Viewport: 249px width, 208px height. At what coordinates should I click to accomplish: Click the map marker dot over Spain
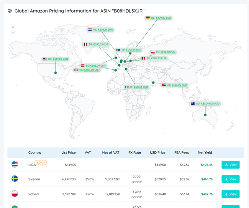click(115, 70)
